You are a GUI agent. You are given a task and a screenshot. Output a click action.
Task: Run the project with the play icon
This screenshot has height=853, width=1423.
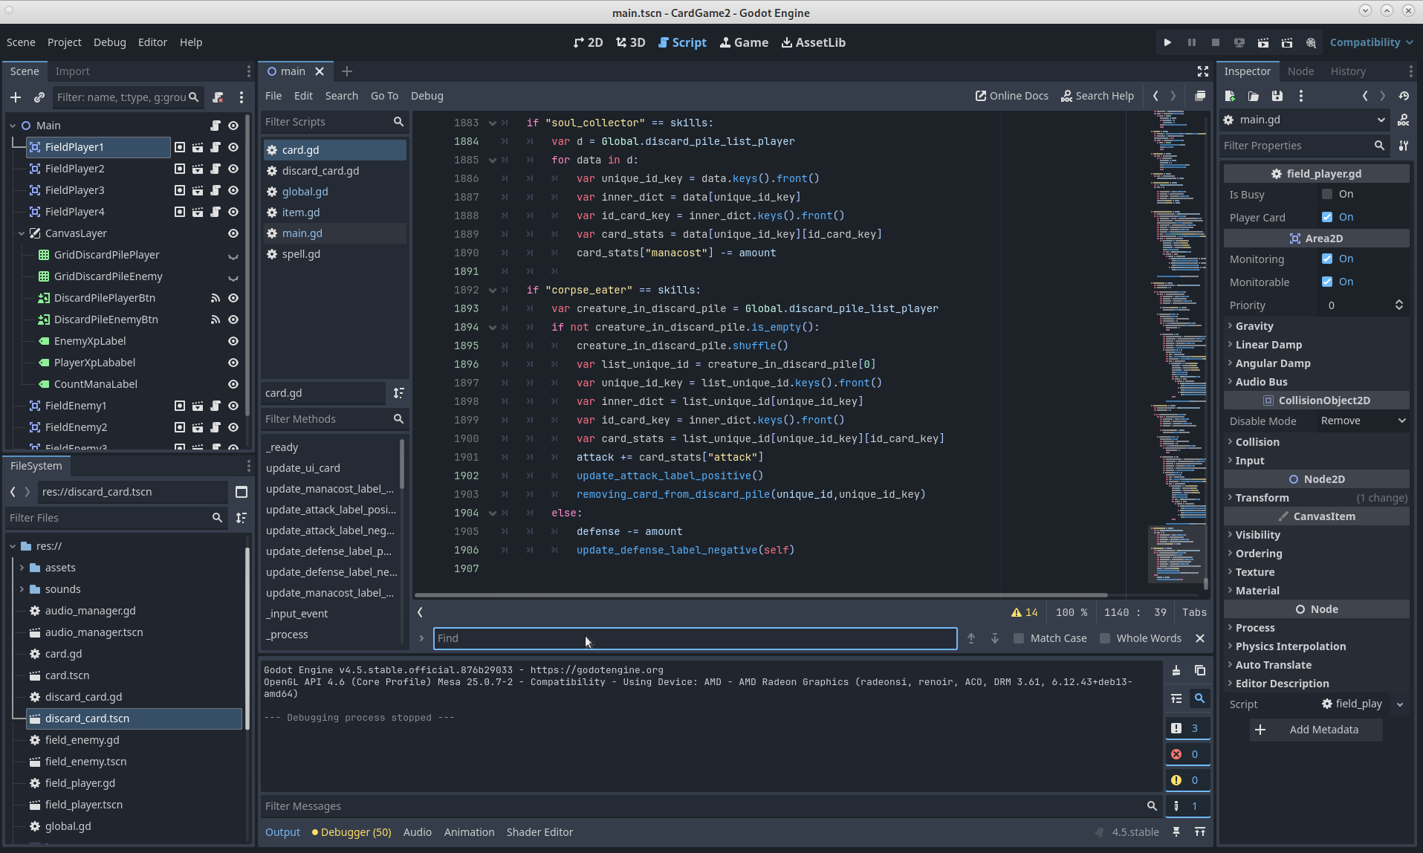pos(1167,42)
